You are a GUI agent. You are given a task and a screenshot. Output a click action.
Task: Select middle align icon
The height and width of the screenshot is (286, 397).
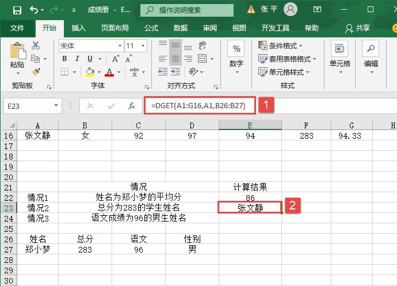click(175, 45)
